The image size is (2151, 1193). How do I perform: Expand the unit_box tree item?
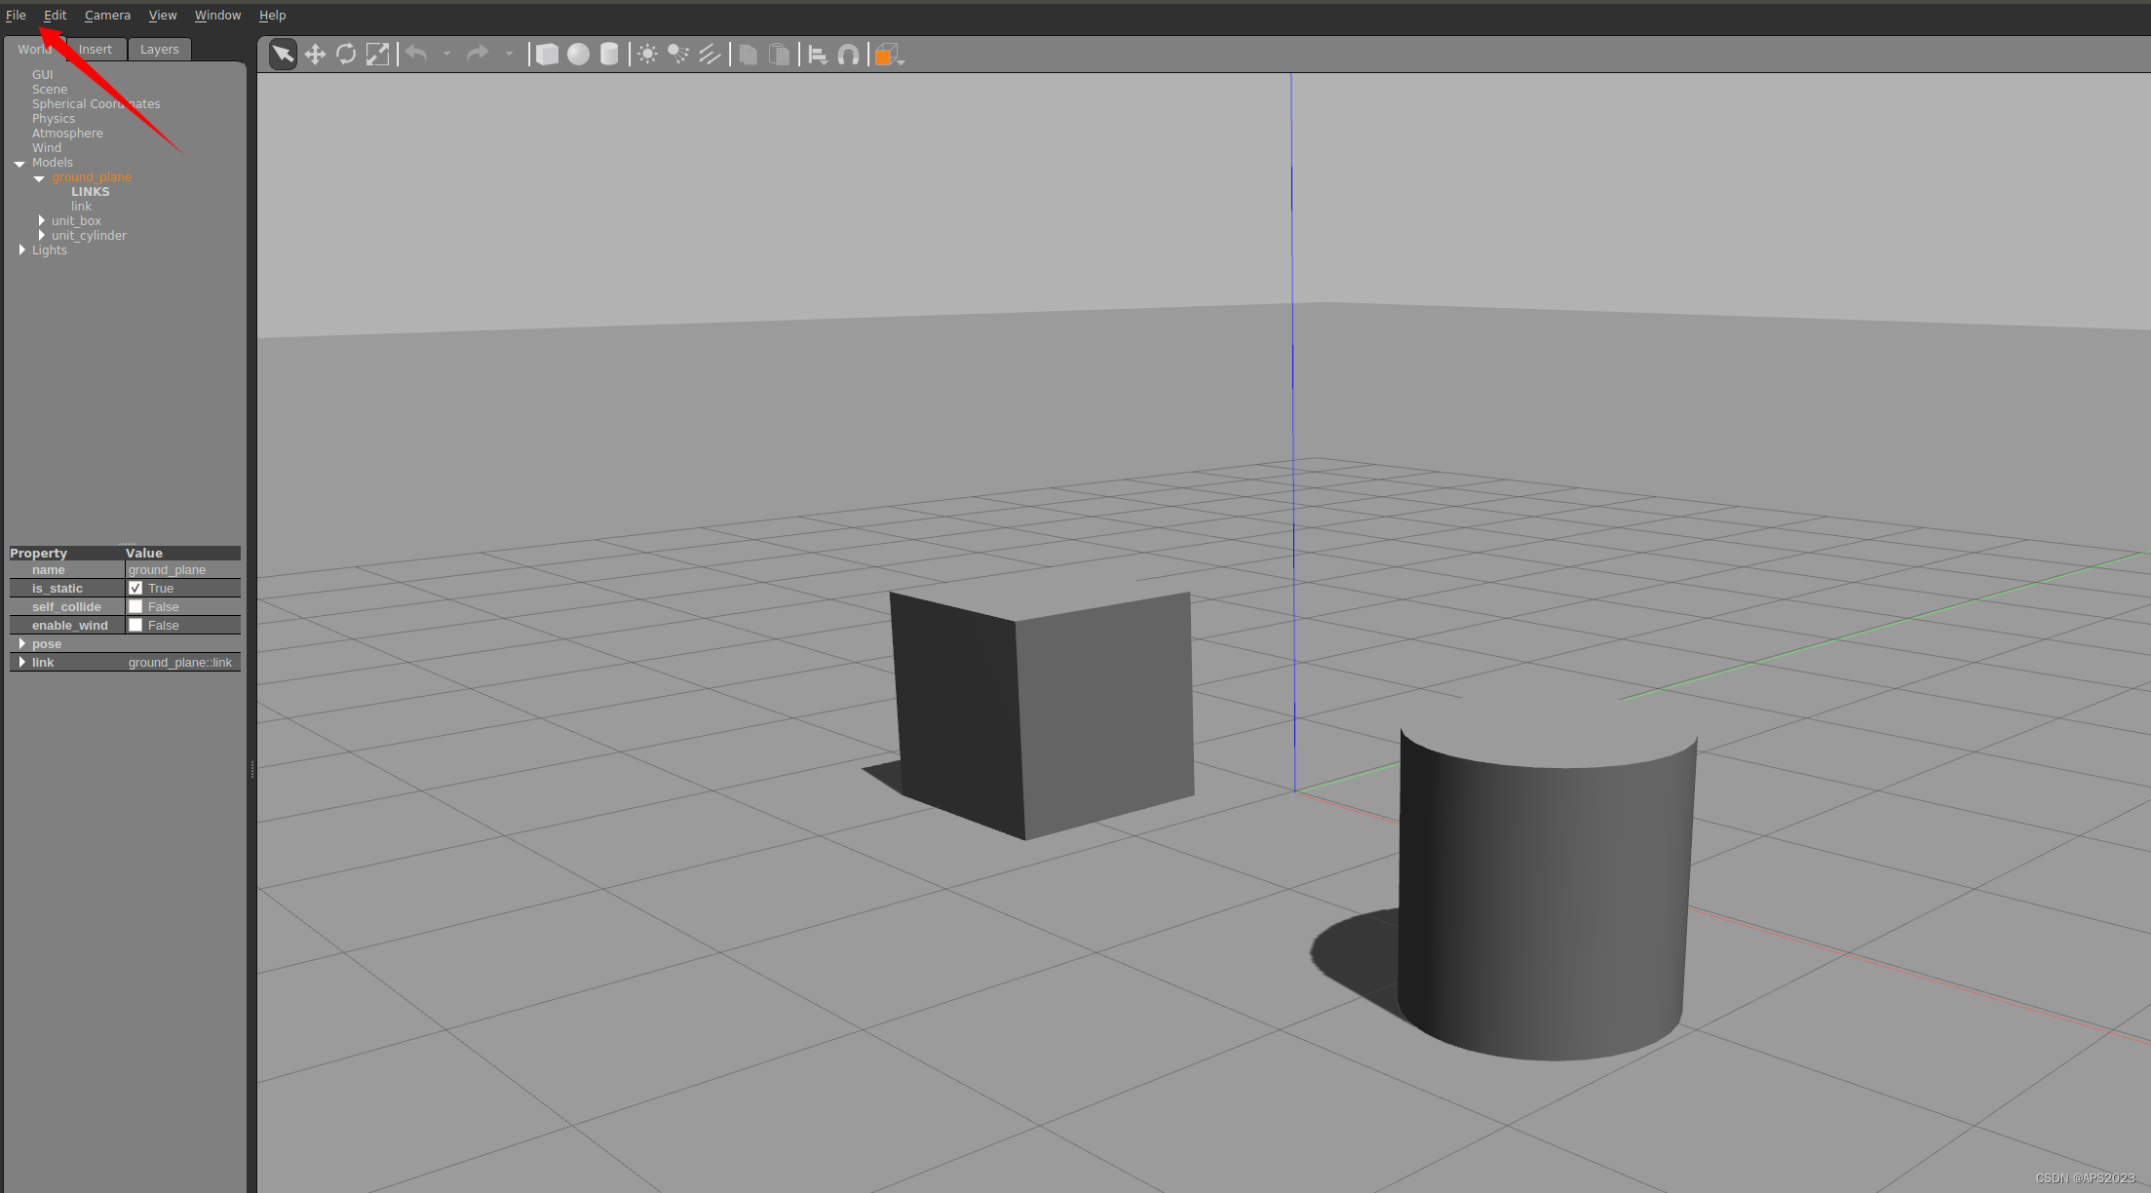click(x=42, y=221)
